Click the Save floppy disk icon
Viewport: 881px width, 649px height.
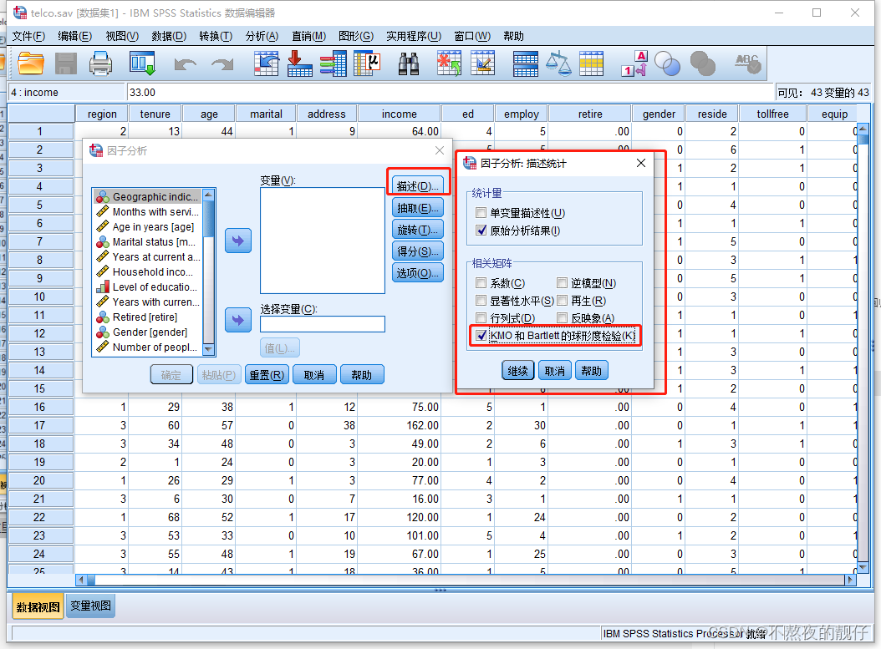(x=66, y=63)
